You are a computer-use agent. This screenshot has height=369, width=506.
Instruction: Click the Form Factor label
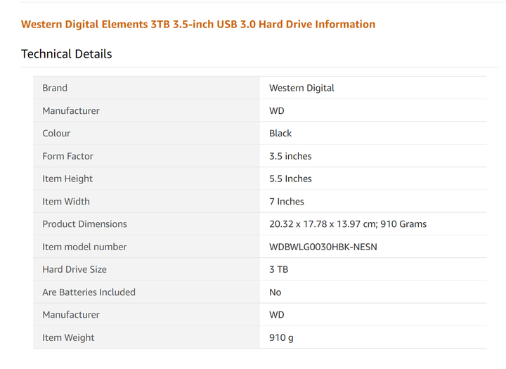pos(67,156)
